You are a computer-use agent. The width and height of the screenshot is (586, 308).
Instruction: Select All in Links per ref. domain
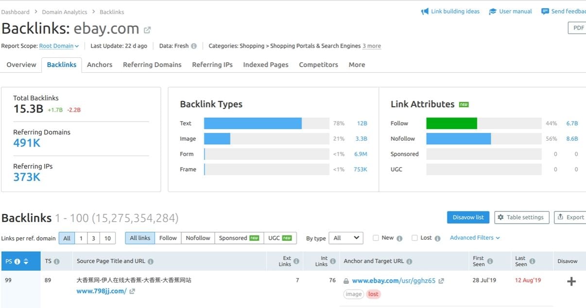[67, 238]
